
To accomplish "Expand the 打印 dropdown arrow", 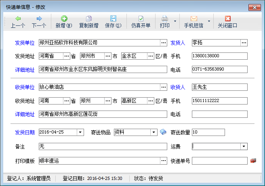I will (175, 21).
